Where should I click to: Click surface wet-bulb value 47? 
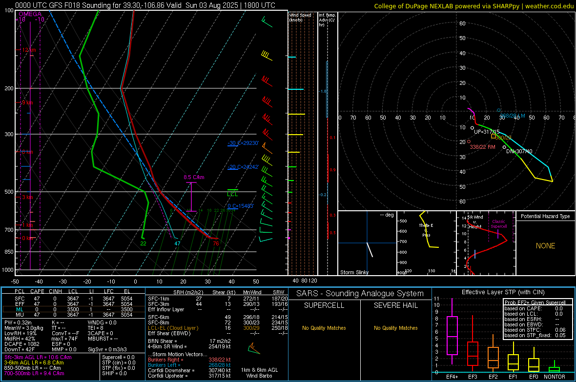(x=177, y=243)
